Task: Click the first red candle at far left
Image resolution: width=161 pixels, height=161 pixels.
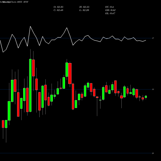Action: [3, 124]
